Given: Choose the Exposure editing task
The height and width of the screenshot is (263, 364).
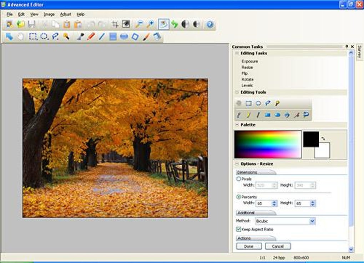Looking at the screenshot, I should (x=249, y=61).
